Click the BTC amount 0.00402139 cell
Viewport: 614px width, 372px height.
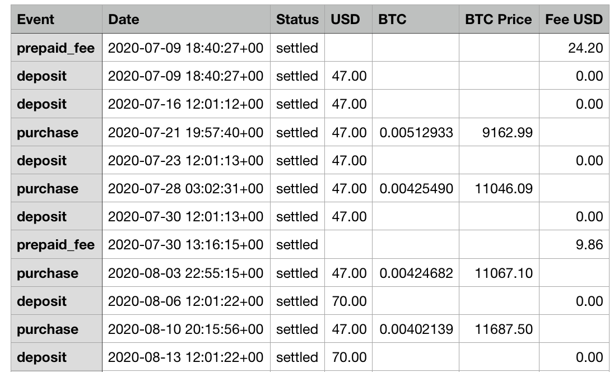[x=416, y=329]
